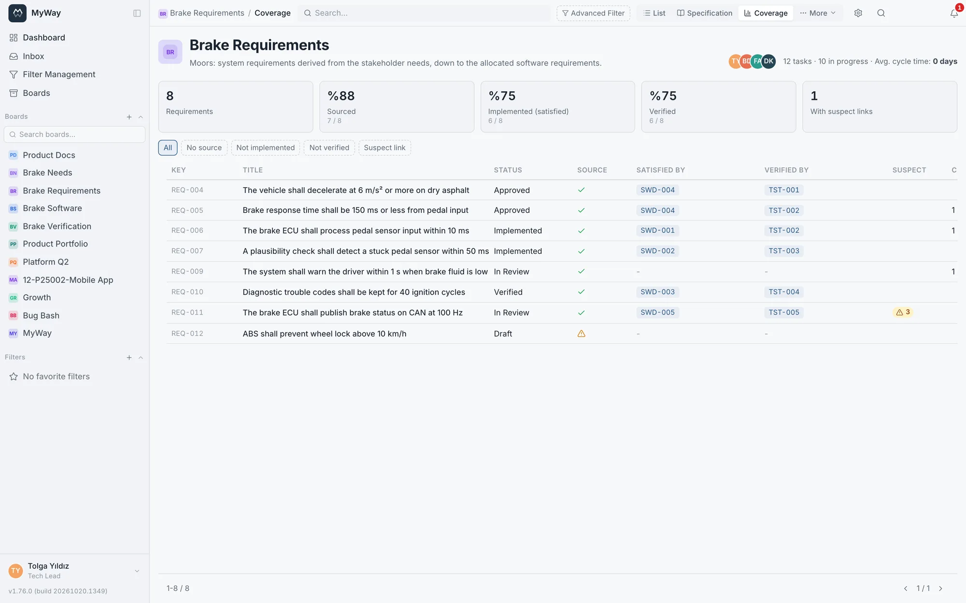
Task: Open SWD-005 satisfied-by link
Action: click(657, 313)
